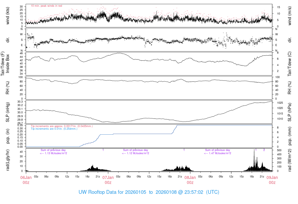Click the "29.7" inHg tick label
Viewport: 298px width, 204px height.
tap(20, 123)
